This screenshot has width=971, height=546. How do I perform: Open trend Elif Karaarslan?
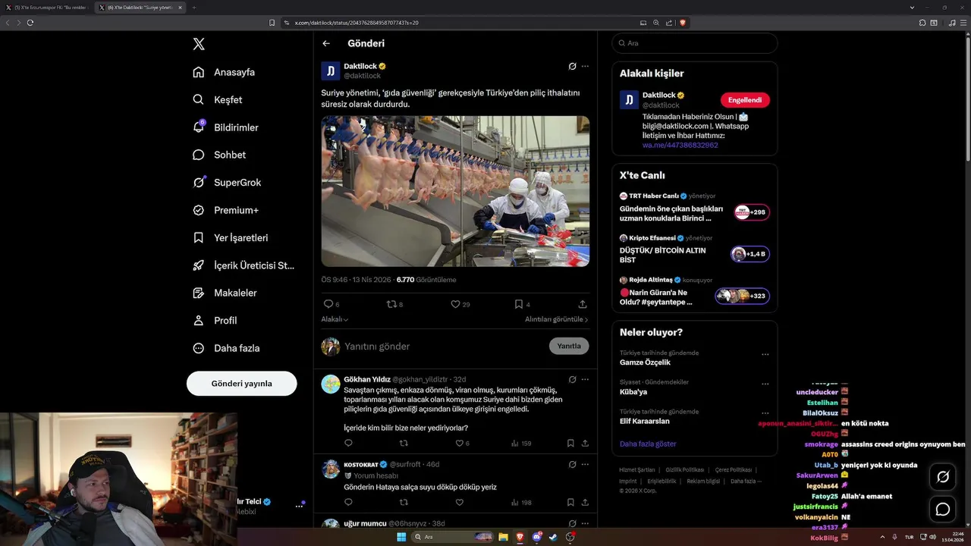(645, 421)
